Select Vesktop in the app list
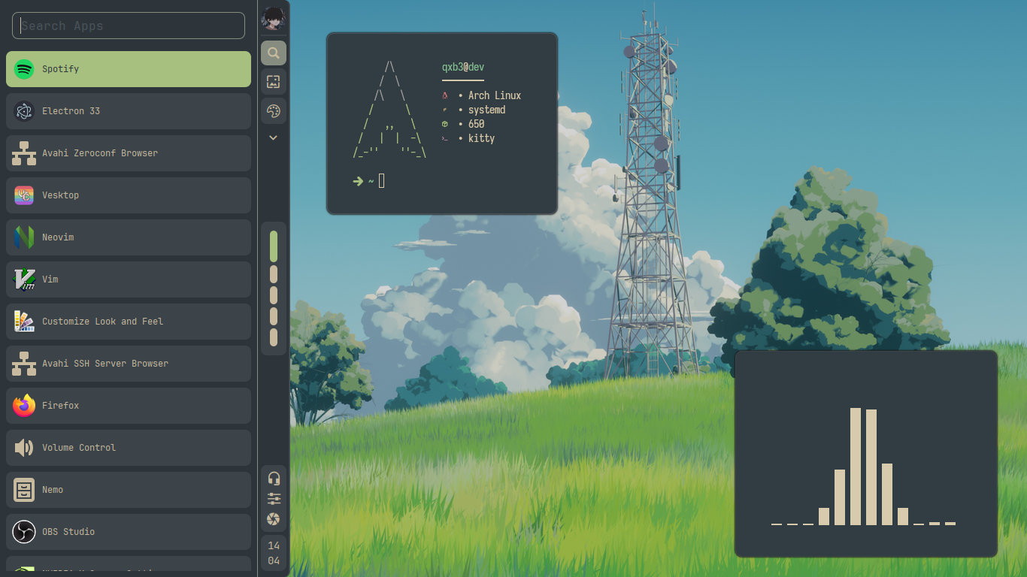This screenshot has width=1027, height=577. click(x=128, y=195)
